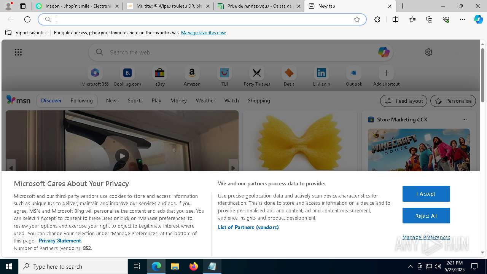Open the tab actions menu icon
487x274 pixels.
pyautogui.click(x=23, y=6)
